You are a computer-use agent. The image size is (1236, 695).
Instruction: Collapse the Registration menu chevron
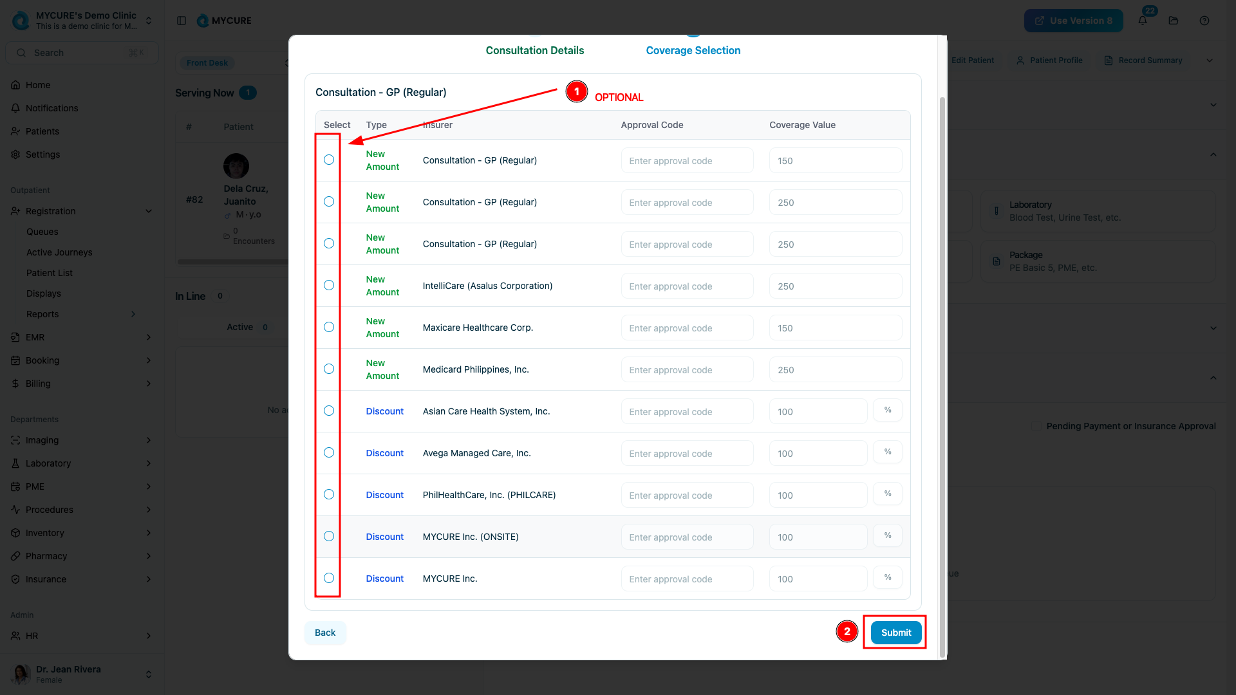tap(149, 211)
